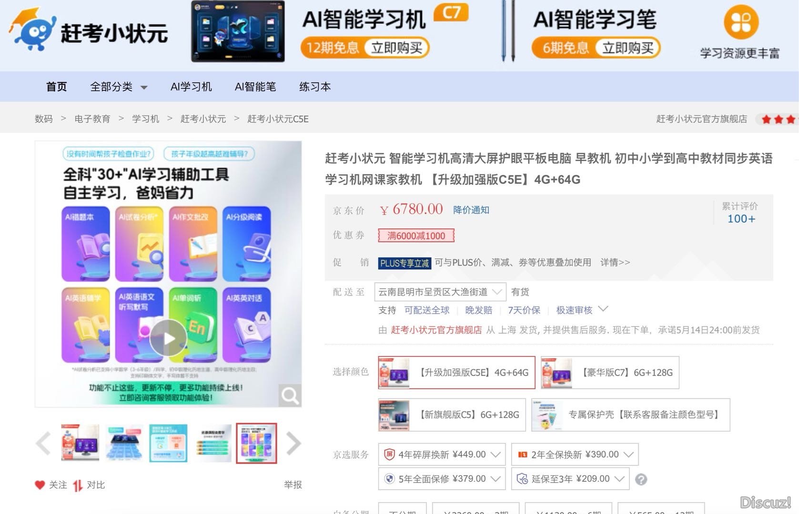Select the fourth product thumbnail

(x=212, y=443)
